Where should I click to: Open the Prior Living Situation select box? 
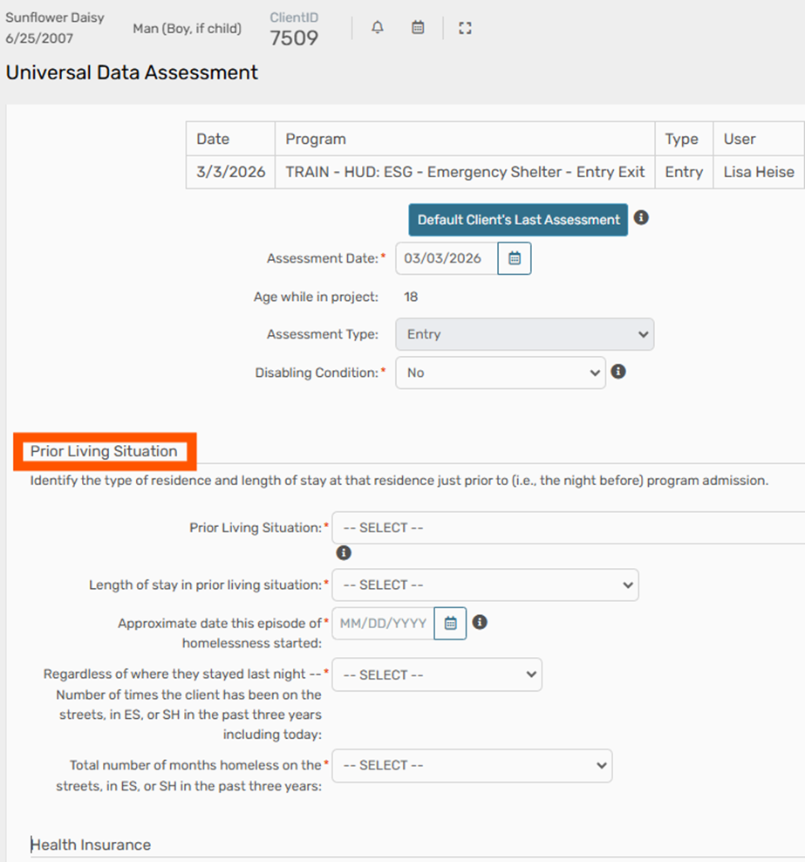567,528
